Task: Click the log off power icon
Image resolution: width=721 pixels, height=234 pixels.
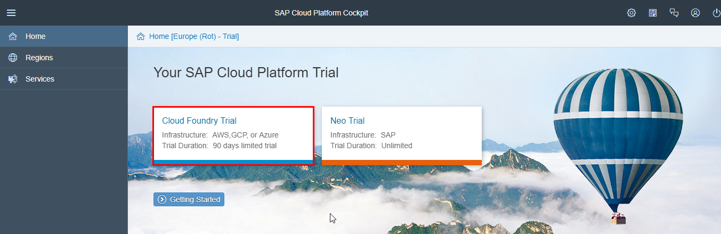Action: [x=716, y=13]
